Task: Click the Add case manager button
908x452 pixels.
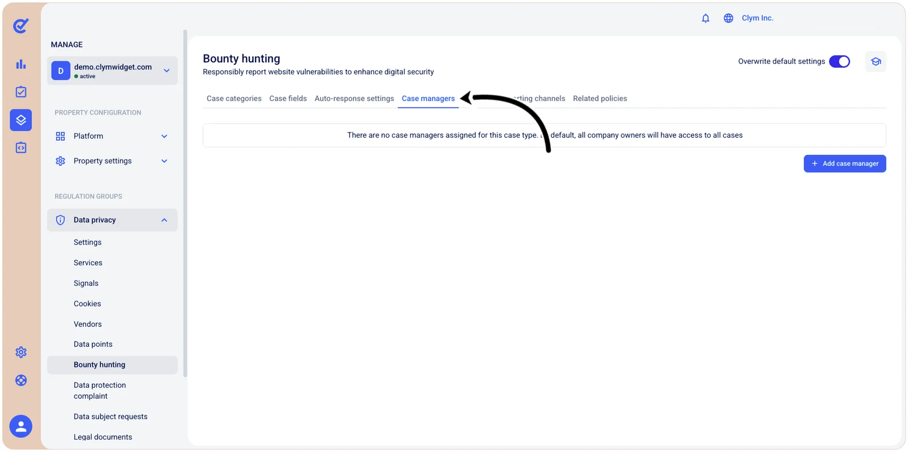Action: pyautogui.click(x=845, y=164)
